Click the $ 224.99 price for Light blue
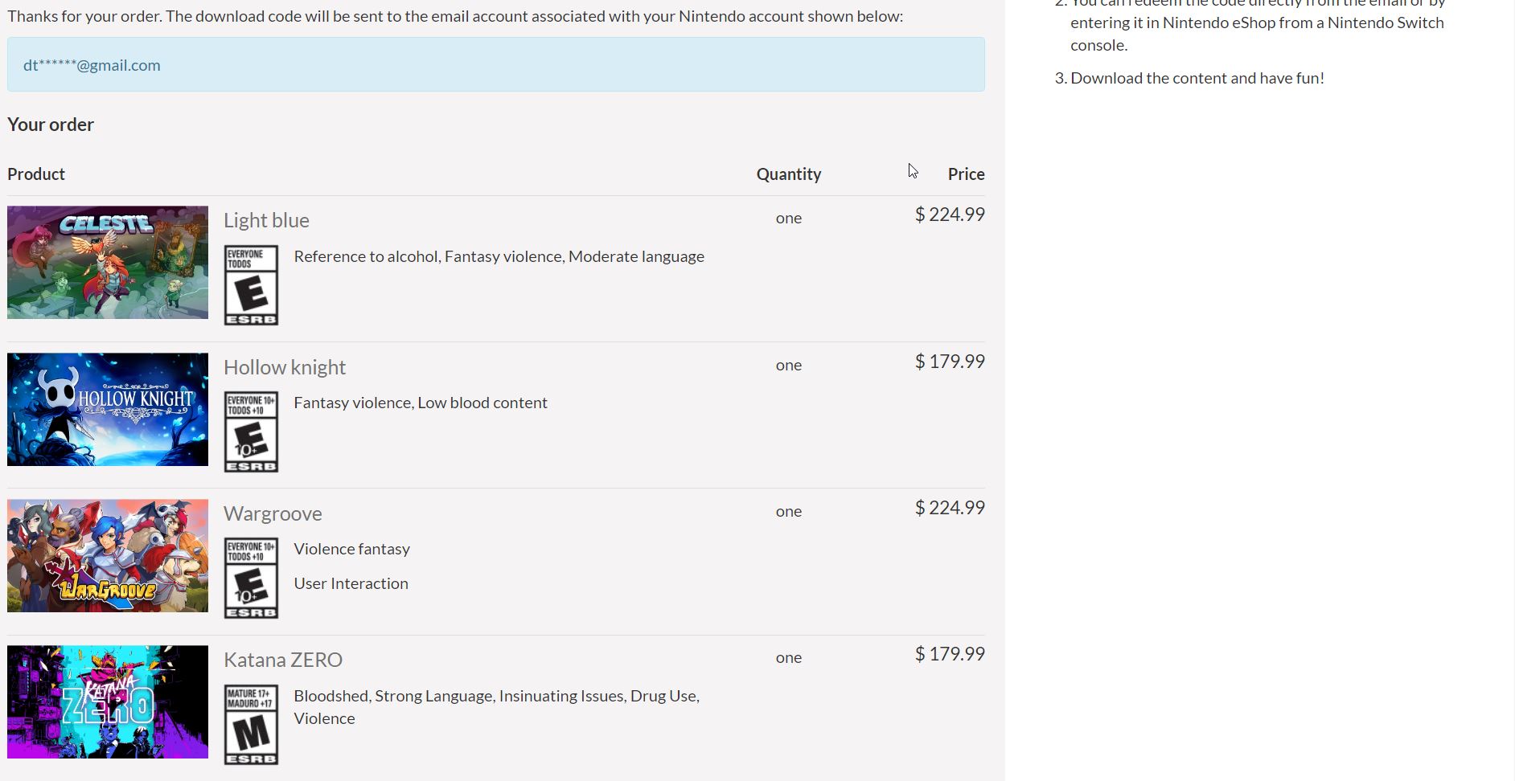Image resolution: width=1515 pixels, height=781 pixels. pyautogui.click(x=950, y=215)
